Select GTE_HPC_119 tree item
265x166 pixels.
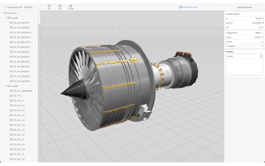(x=19, y=149)
